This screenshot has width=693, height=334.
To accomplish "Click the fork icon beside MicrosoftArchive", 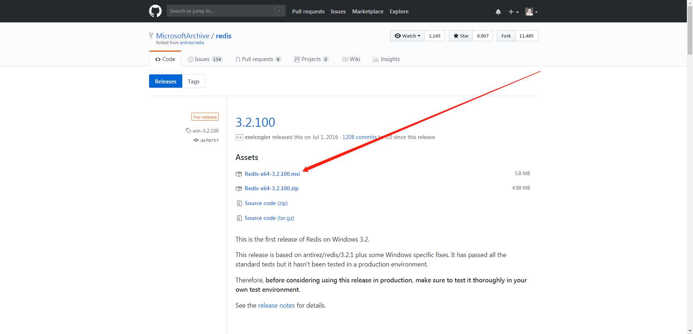I will point(151,35).
